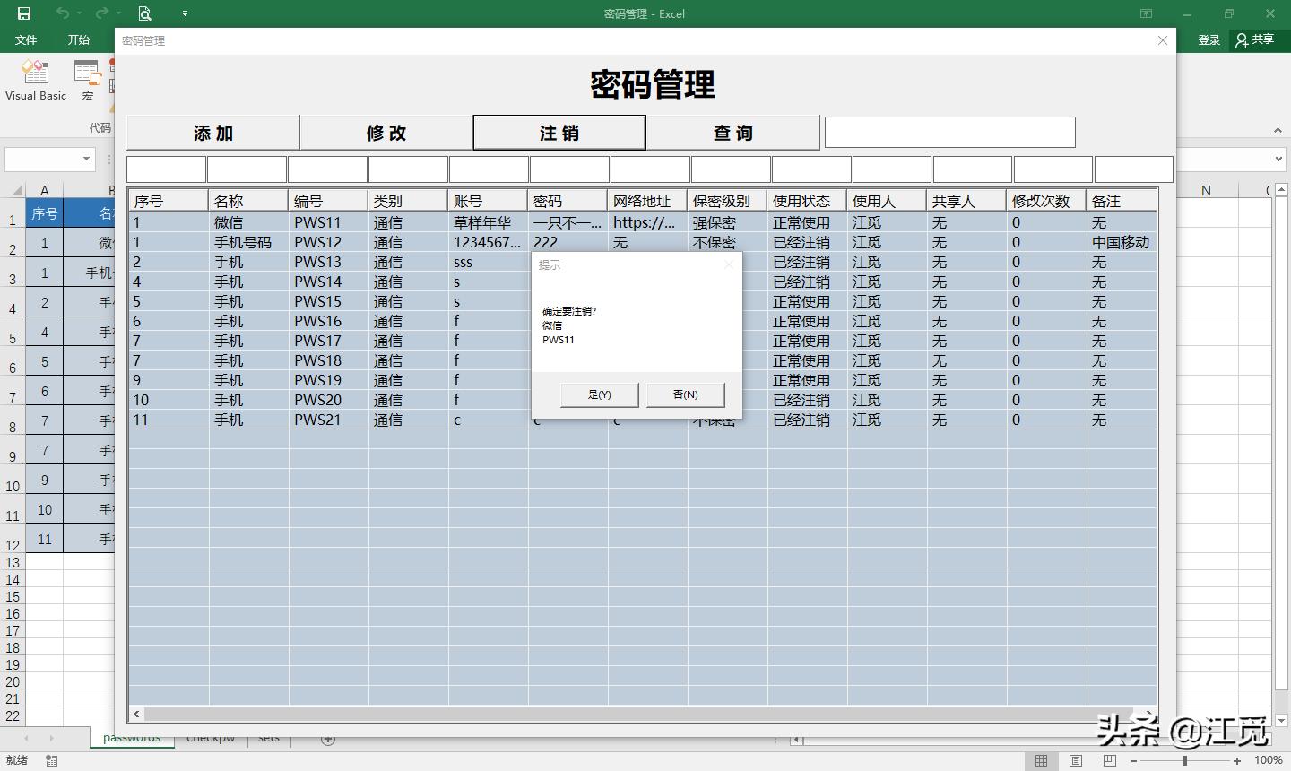This screenshot has width=1291, height=771.
Task: Click the search input field beside 查询
Action: coord(949,132)
